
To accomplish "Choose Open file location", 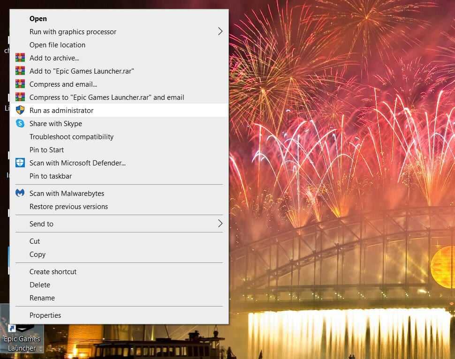I will pos(119,45).
